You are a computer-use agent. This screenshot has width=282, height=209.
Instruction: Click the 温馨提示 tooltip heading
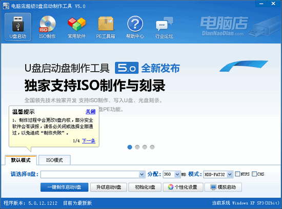[24, 112]
